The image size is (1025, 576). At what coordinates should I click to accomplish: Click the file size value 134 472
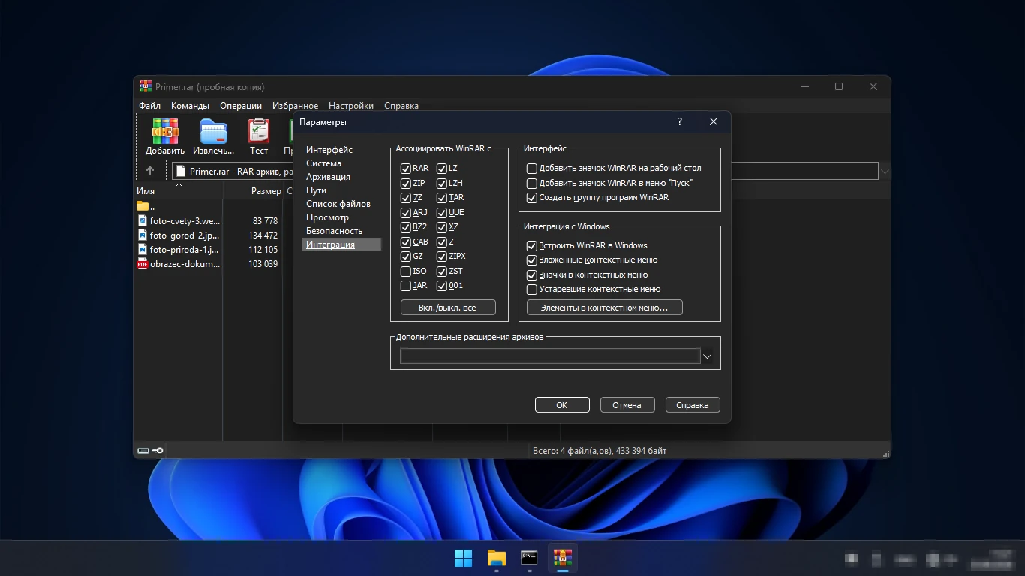[263, 235]
